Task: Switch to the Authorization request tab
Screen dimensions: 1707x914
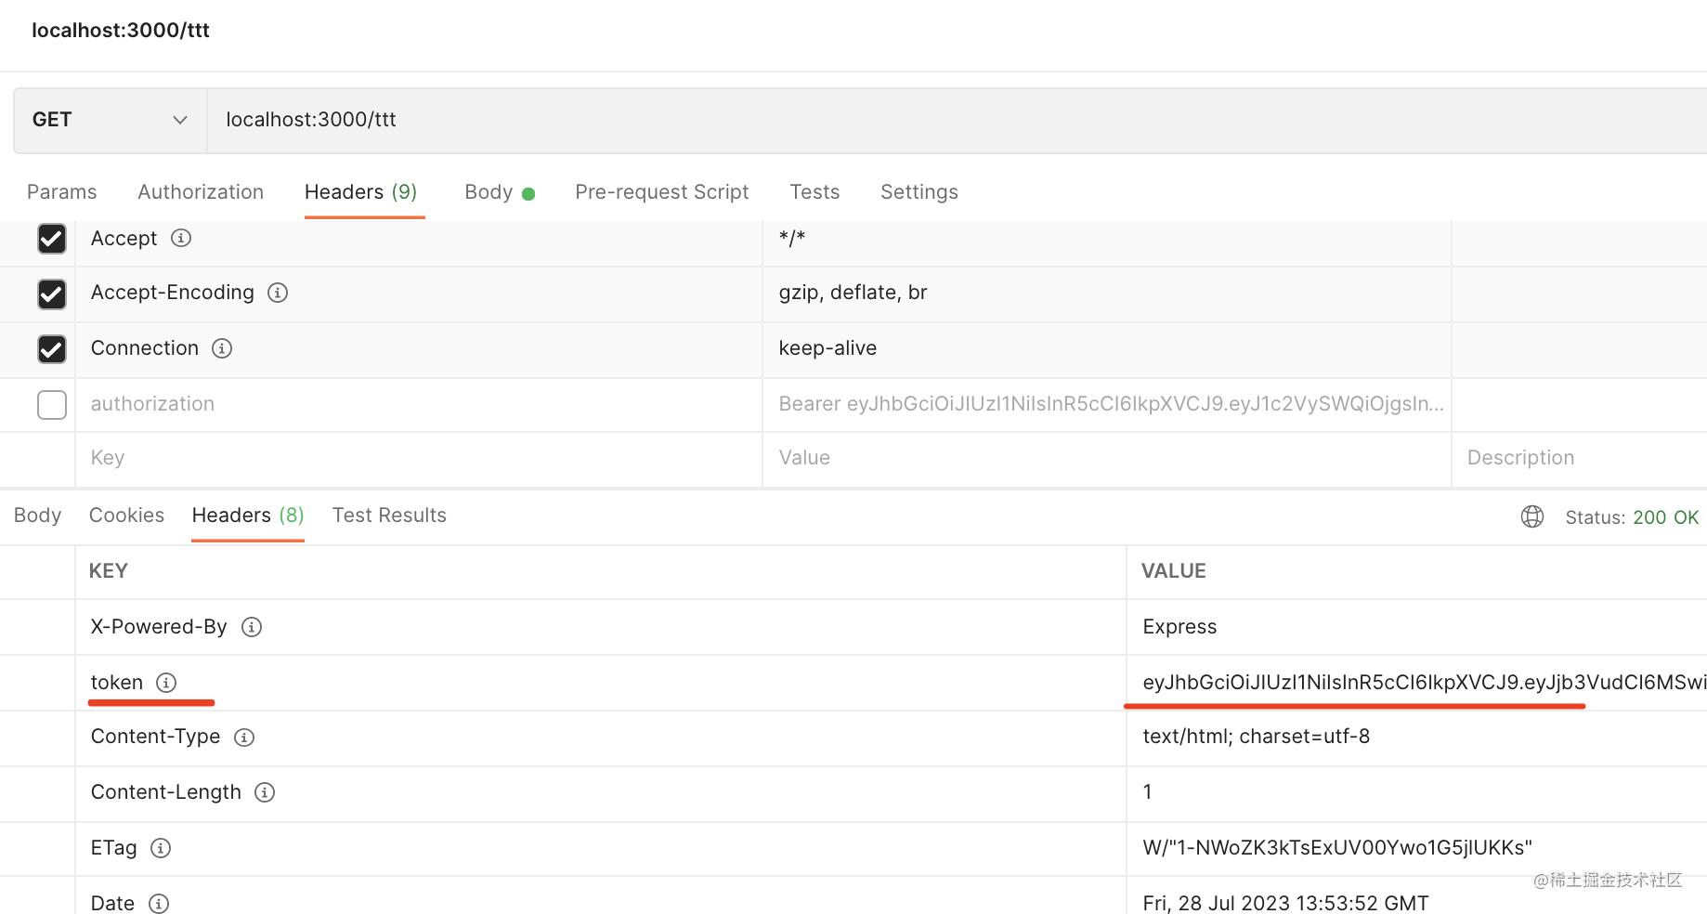Action: pos(201,192)
